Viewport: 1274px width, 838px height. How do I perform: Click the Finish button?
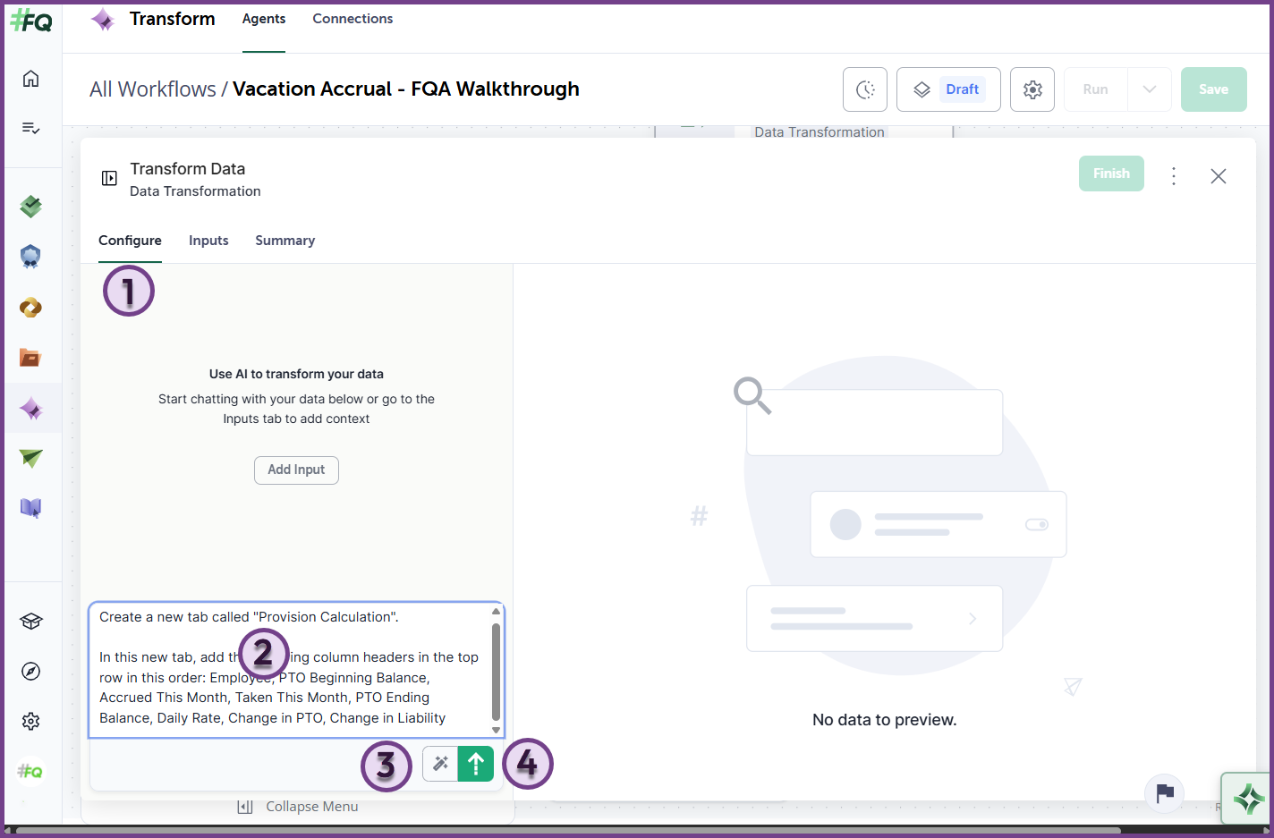click(x=1111, y=174)
